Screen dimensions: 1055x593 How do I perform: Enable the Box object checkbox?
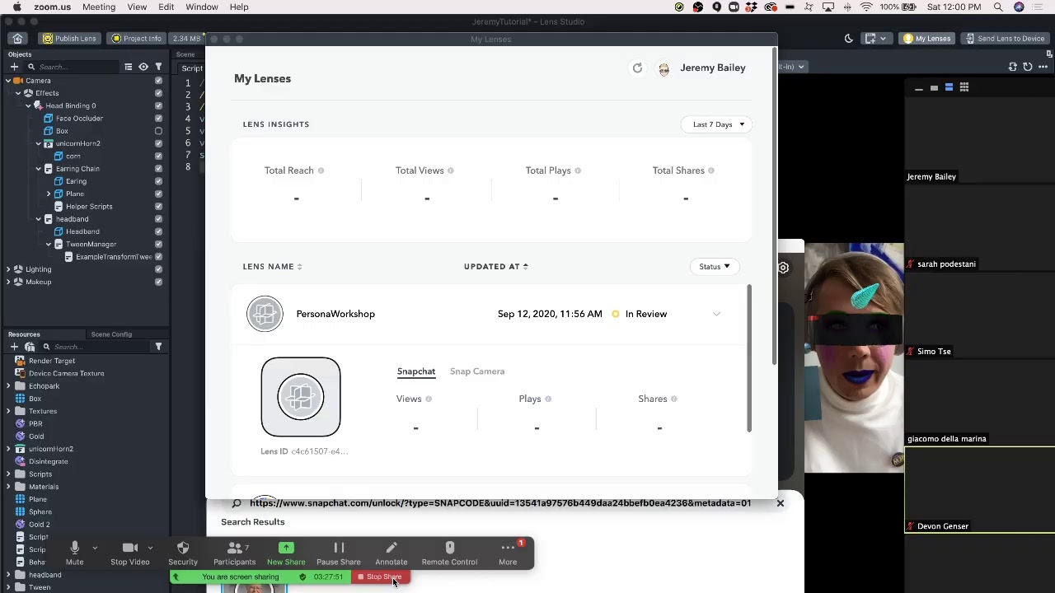[x=158, y=131]
